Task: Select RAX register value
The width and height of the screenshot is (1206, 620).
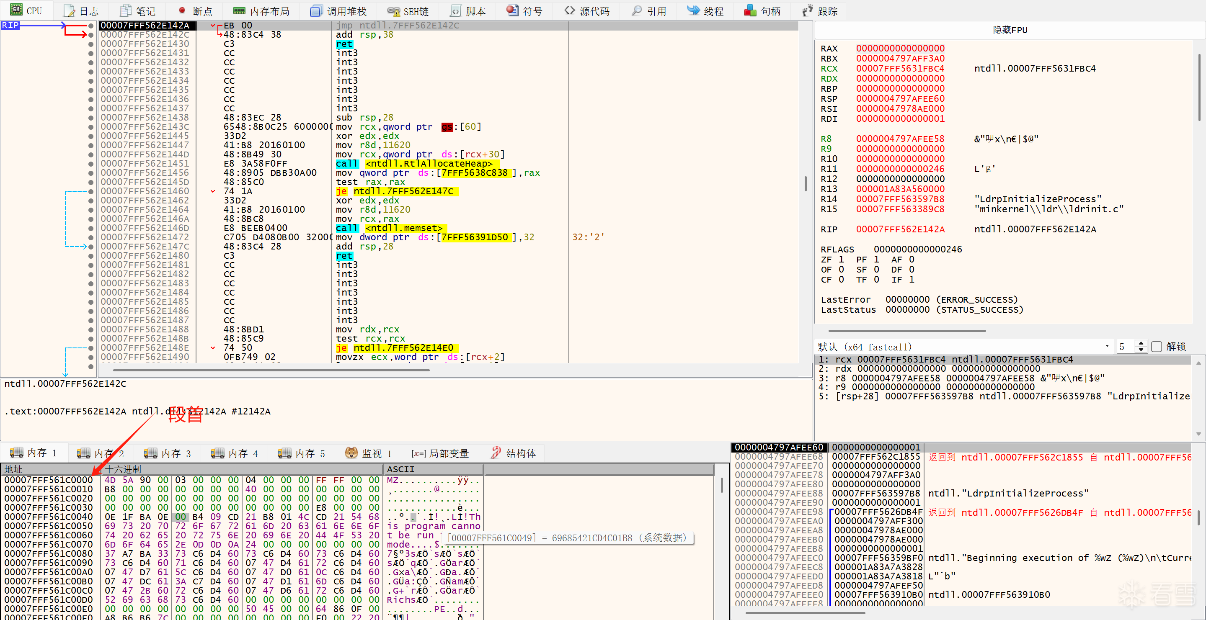Action: (x=900, y=48)
